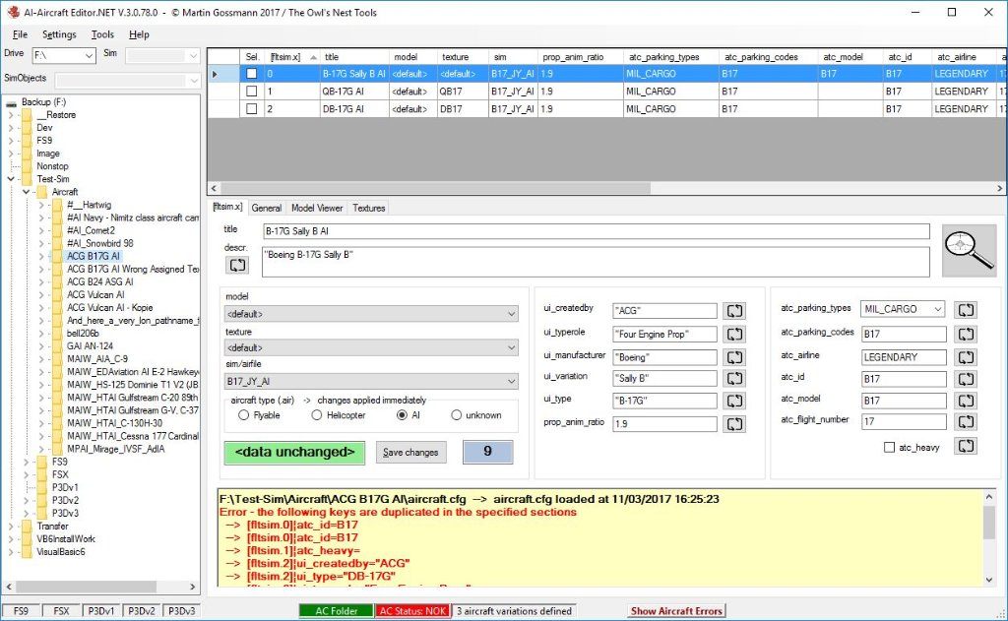The height and width of the screenshot is (621, 1008).
Task: Click refresh icon beside atc_model field
Action: point(966,401)
